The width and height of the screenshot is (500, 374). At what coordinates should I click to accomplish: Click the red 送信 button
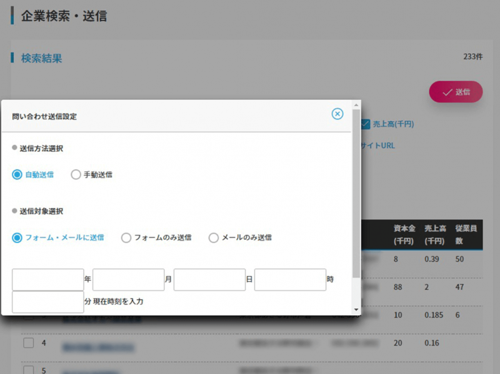point(456,92)
